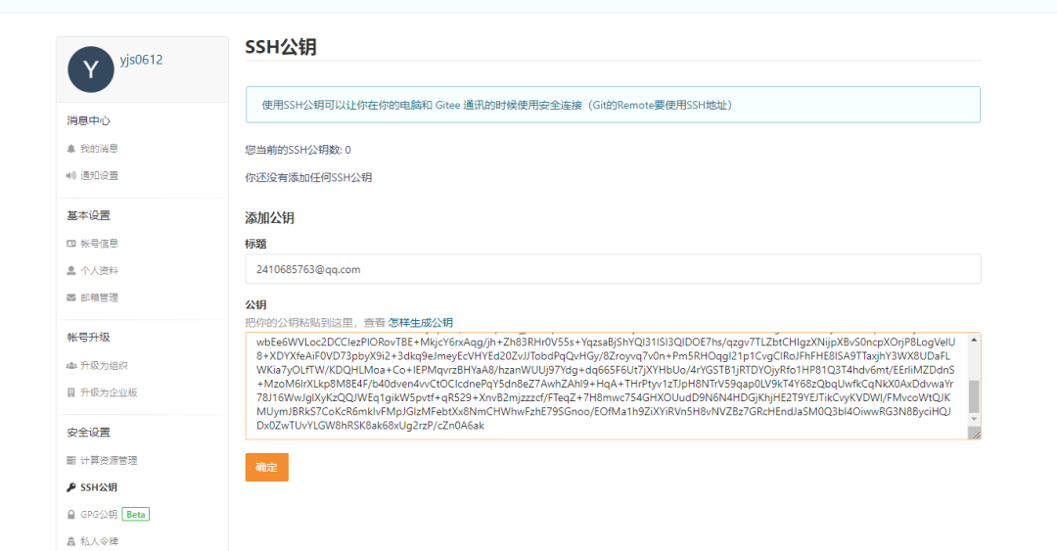Click the server icon beside 计算资源管理
Image resolution: width=1057 pixels, height=551 pixels.
click(x=70, y=461)
